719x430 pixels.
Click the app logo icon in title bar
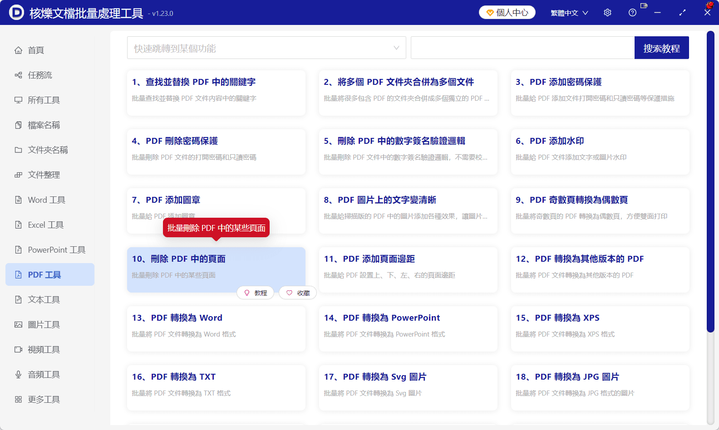[x=16, y=12]
